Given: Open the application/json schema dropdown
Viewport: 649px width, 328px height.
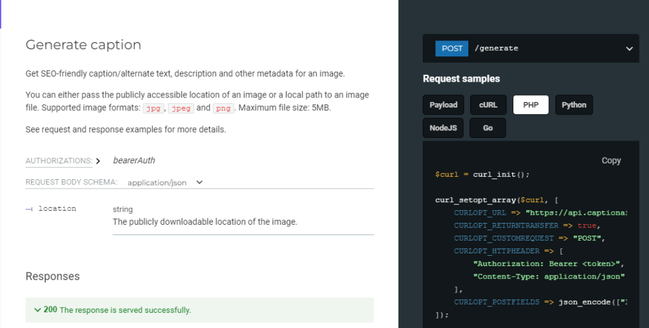Looking at the screenshot, I should (x=165, y=182).
